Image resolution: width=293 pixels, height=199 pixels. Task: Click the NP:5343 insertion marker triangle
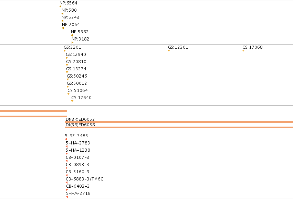pyautogui.click(x=62, y=21)
